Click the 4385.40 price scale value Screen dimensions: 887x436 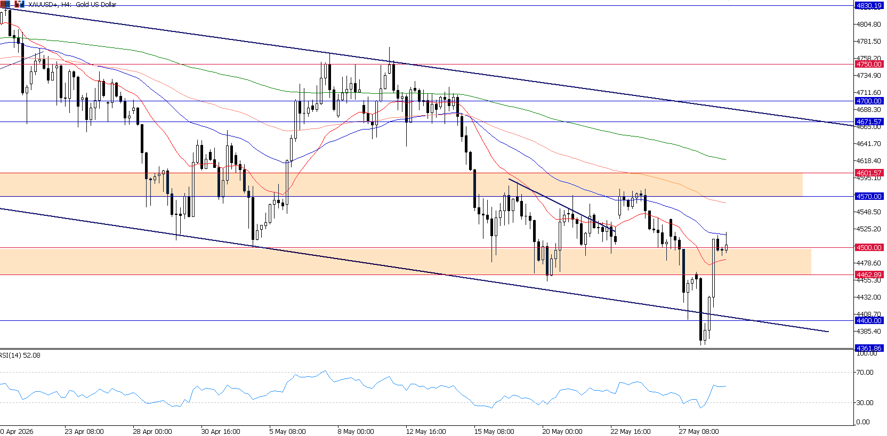[x=868, y=332]
